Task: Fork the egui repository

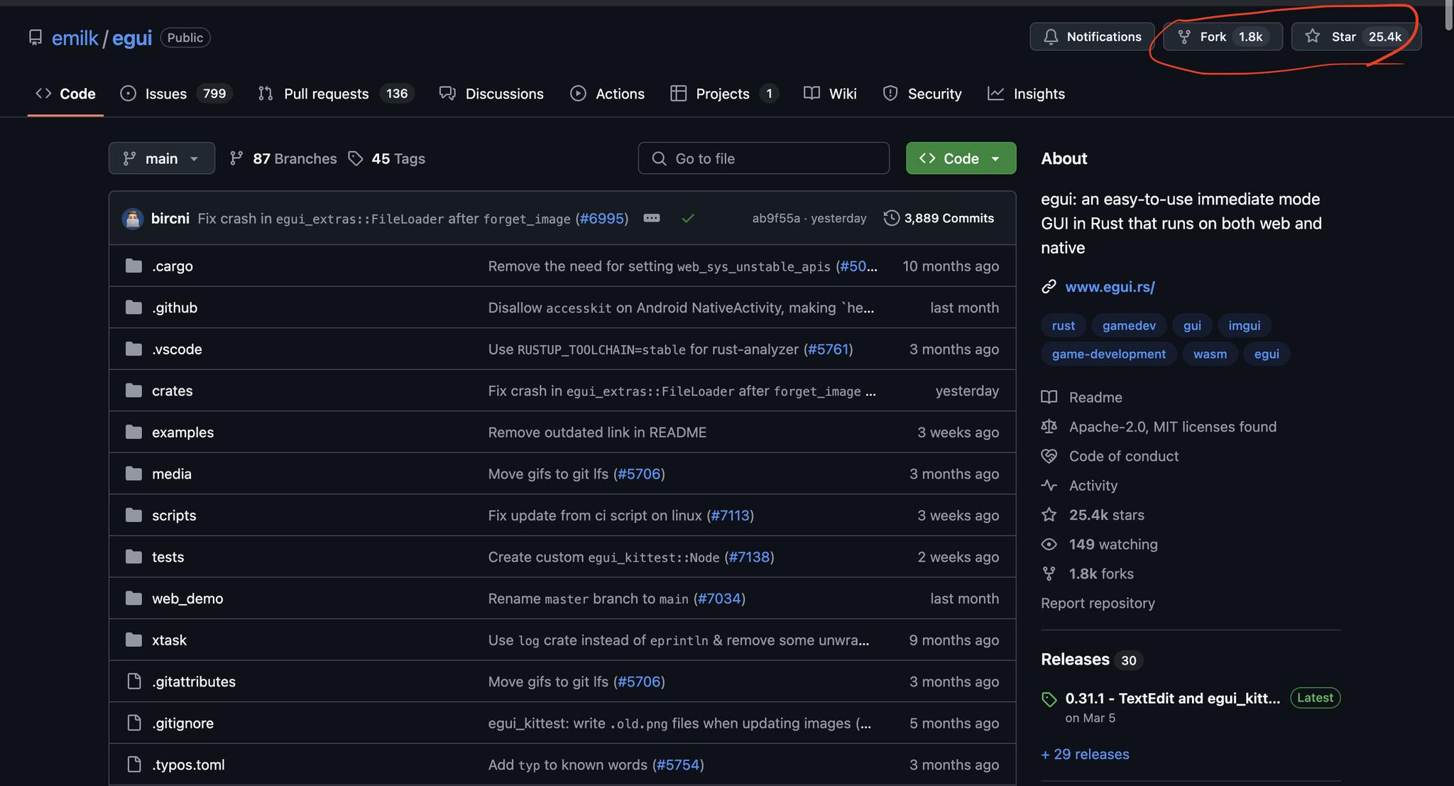Action: (x=1223, y=36)
